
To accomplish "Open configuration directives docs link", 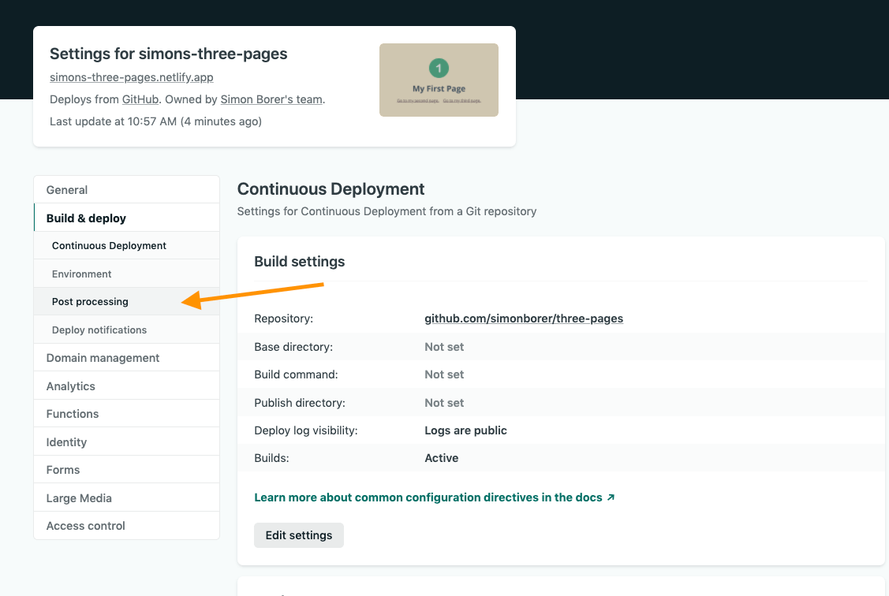I will [x=435, y=497].
